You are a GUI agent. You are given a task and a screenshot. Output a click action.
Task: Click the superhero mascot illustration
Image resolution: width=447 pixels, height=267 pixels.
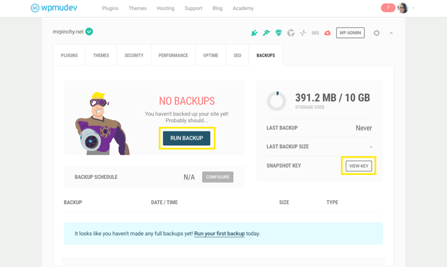(x=102, y=123)
